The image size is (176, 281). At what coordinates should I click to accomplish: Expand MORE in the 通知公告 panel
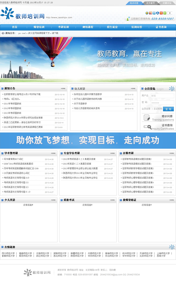click(63, 88)
